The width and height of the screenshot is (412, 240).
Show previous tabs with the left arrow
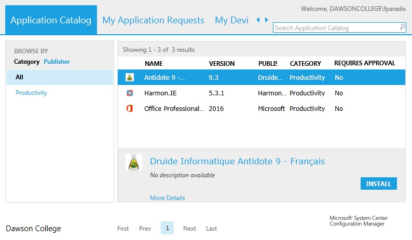pos(258,20)
